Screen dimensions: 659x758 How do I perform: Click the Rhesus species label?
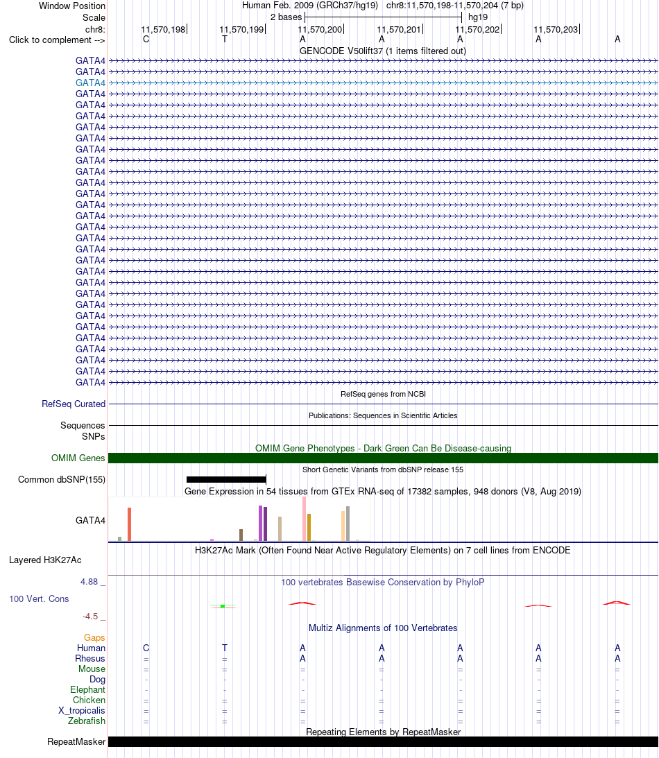pos(90,658)
